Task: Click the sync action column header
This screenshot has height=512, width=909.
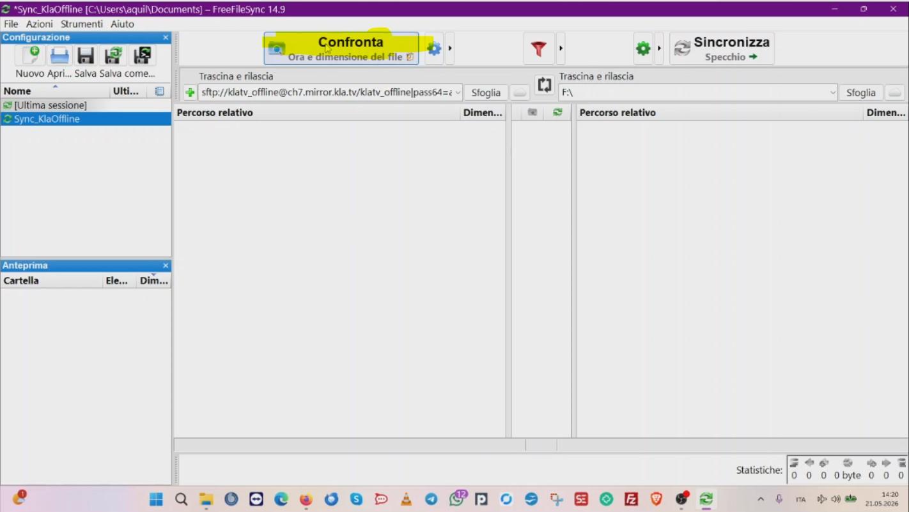Action: (557, 112)
